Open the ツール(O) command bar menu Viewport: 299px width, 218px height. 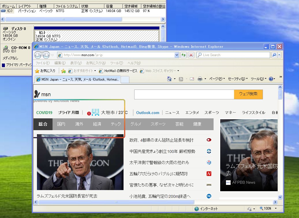pyautogui.click(x=258, y=79)
